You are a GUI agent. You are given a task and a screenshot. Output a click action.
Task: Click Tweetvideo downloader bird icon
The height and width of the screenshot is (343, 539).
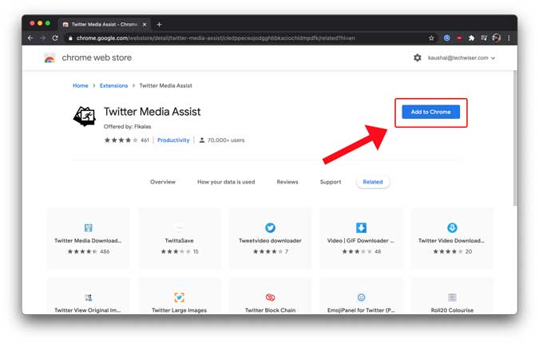(x=270, y=227)
